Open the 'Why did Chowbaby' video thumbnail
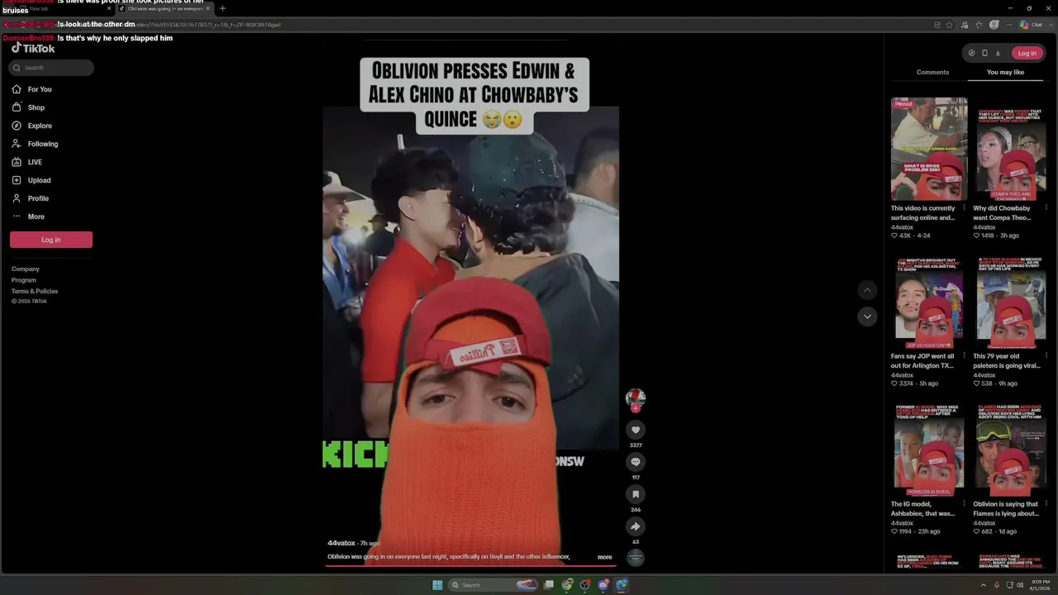The width and height of the screenshot is (1058, 595). click(1011, 149)
